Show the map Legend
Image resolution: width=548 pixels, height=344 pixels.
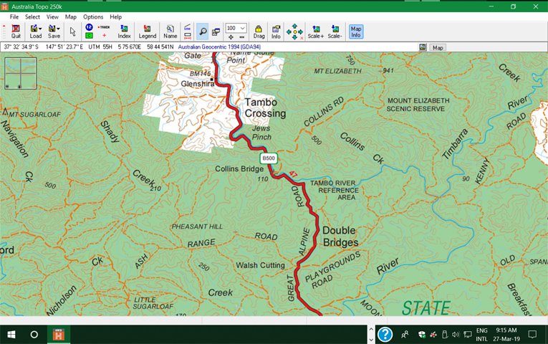point(147,32)
